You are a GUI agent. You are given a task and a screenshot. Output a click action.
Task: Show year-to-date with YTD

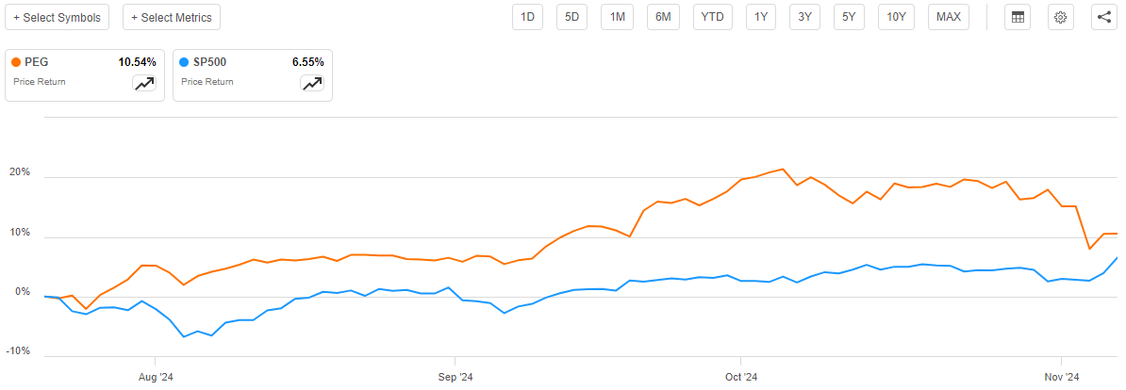point(712,17)
